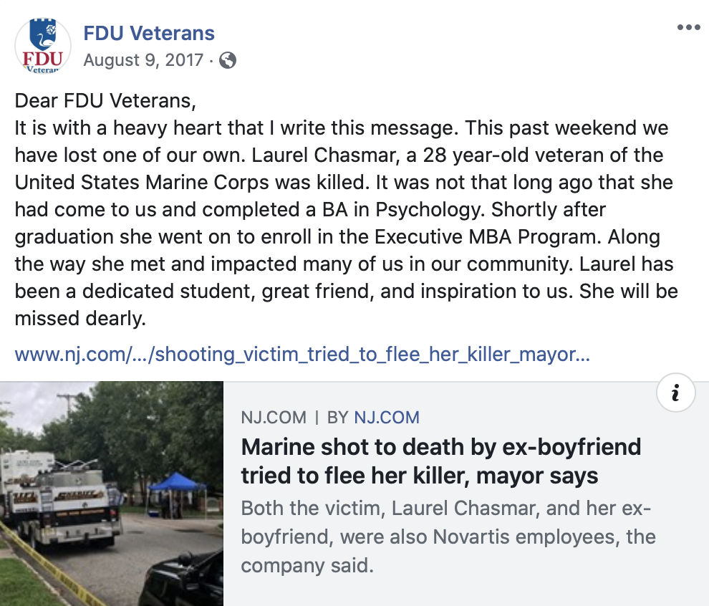This screenshot has width=709, height=606.
Task: Open the FDU Veterans page name
Action: click(149, 33)
